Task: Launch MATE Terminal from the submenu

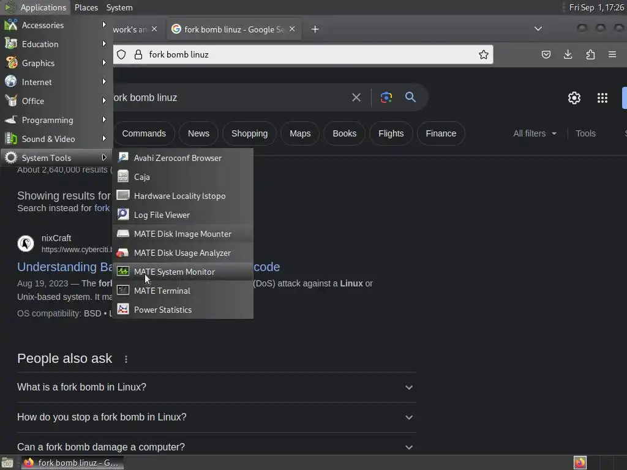Action: [182, 291]
